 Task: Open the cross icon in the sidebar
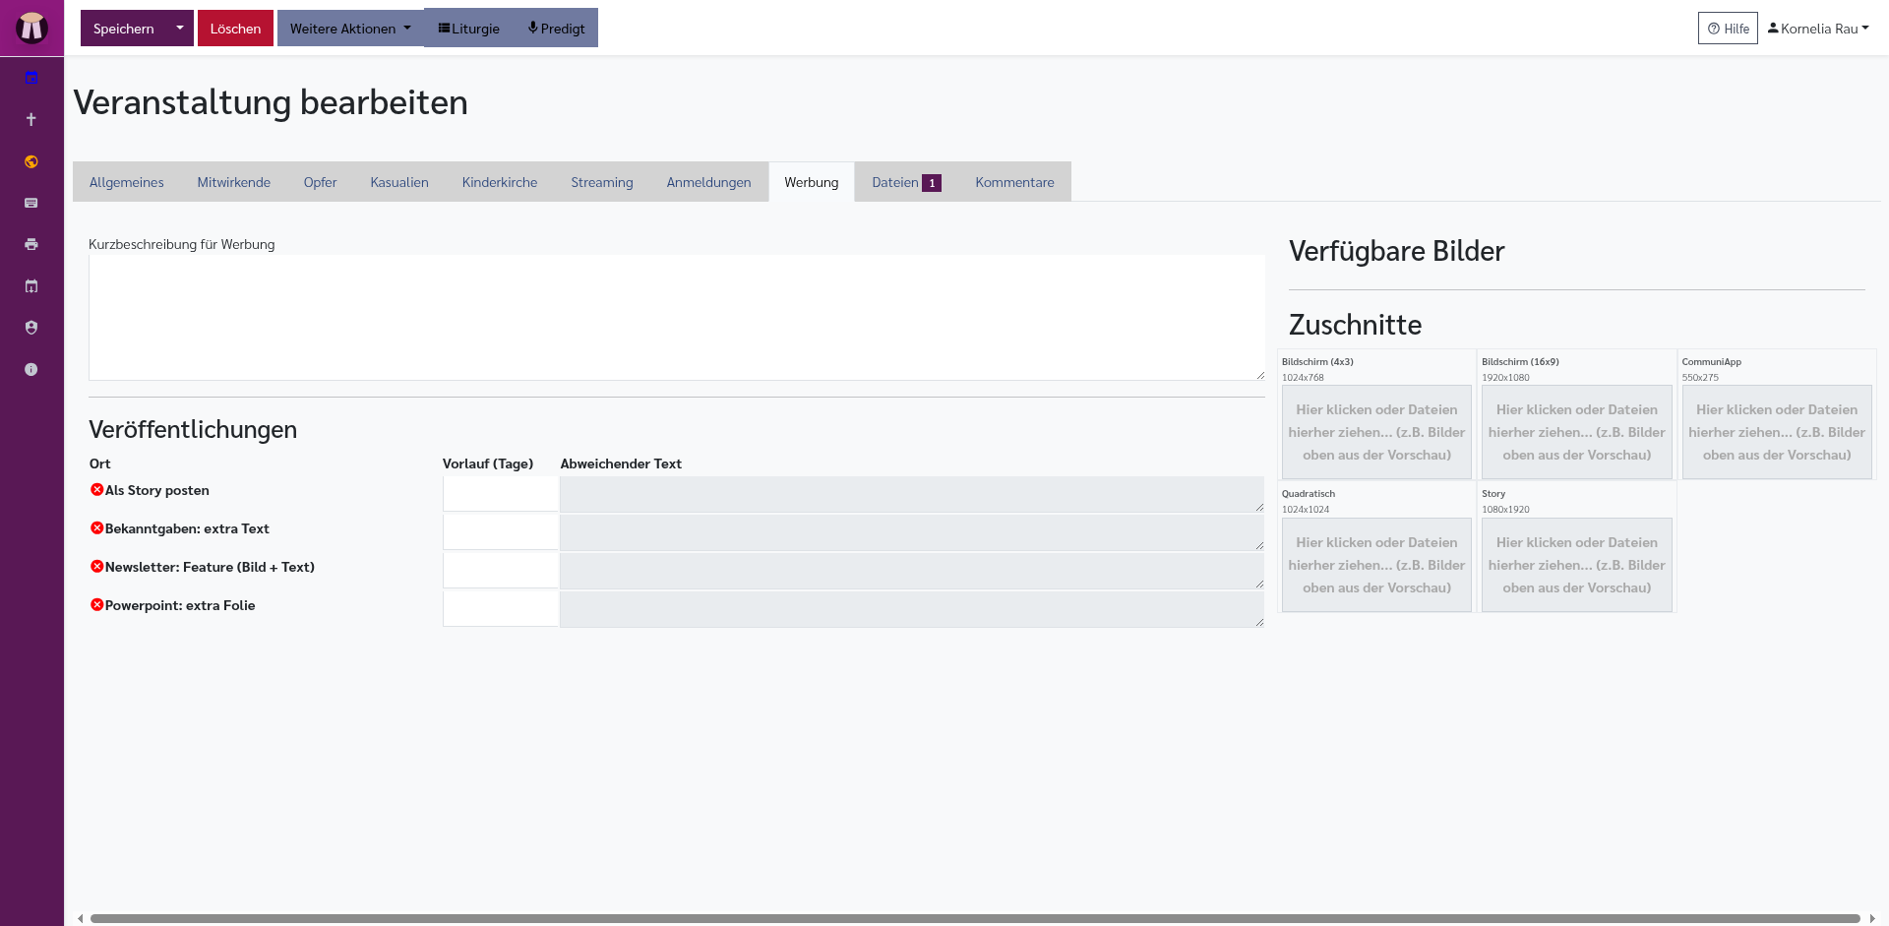31,119
